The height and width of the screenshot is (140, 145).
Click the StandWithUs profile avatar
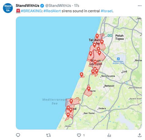click(8, 8)
